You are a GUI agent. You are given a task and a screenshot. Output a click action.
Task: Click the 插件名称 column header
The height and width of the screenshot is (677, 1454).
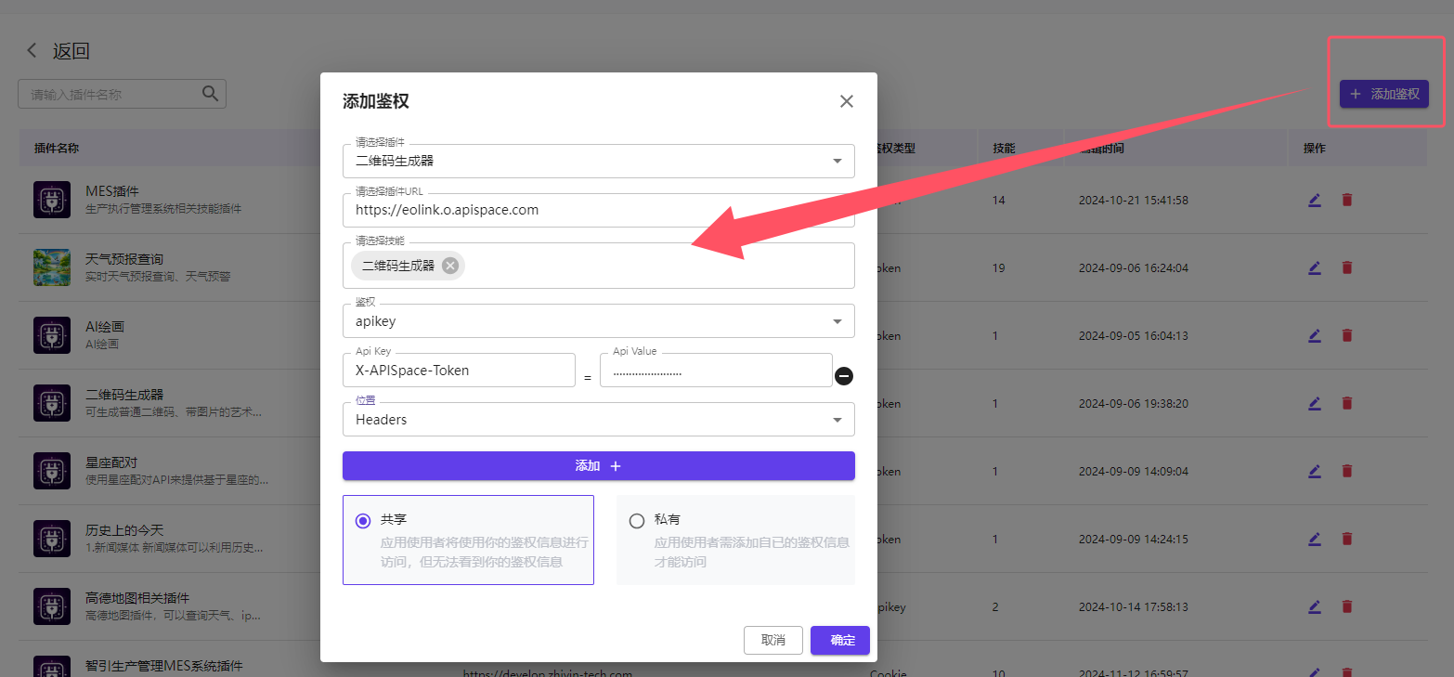point(57,148)
